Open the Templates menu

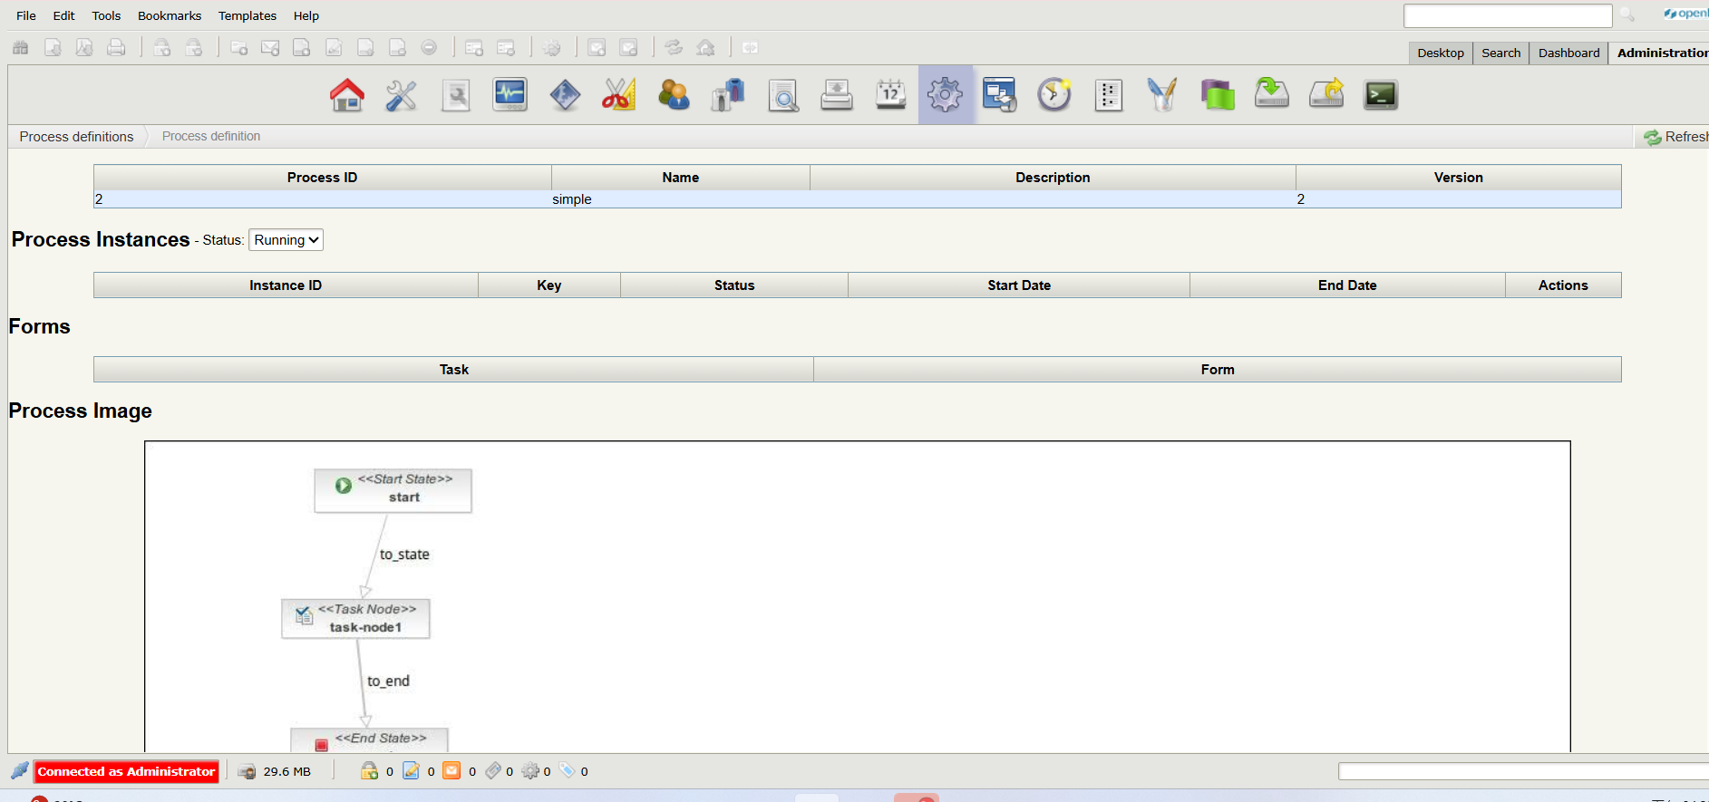(x=248, y=15)
